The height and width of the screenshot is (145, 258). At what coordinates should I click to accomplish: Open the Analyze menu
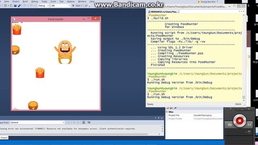71,2
